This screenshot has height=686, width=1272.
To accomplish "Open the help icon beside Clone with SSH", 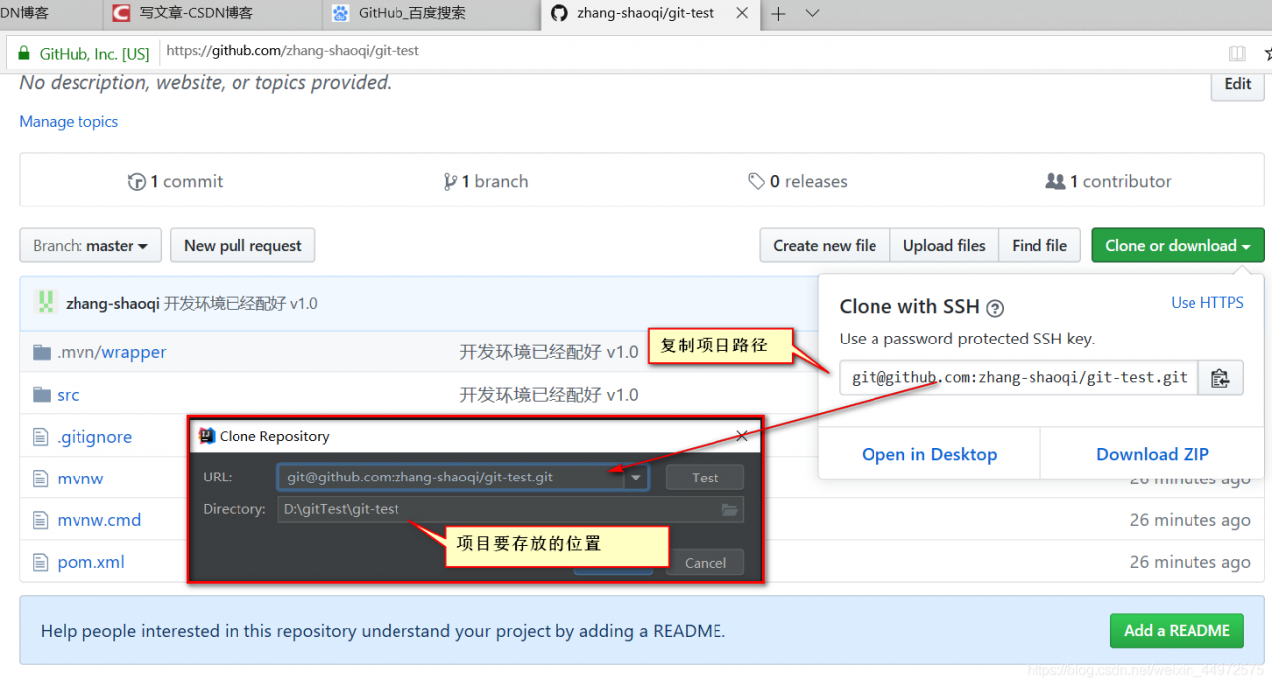I will coord(995,308).
